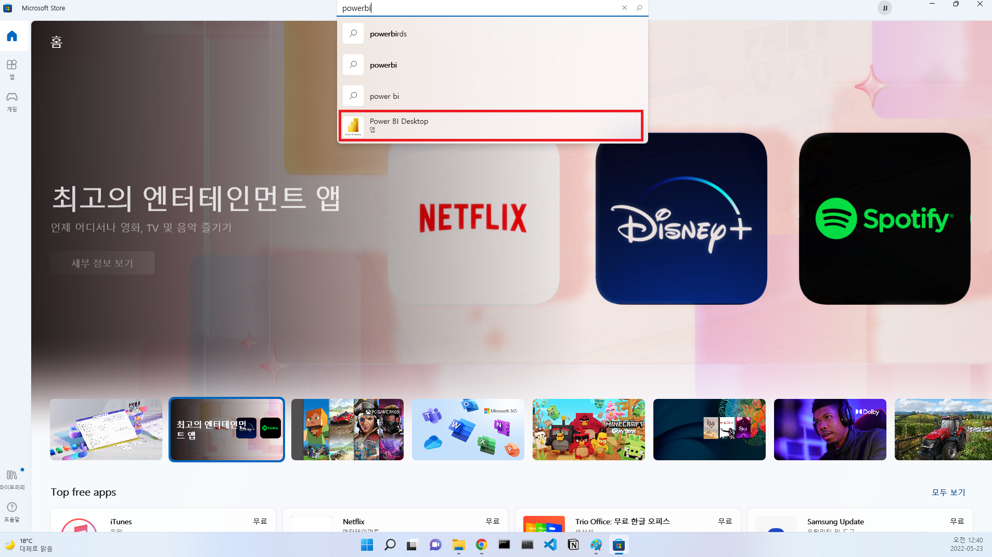Click the Microsoft Store taskbar icon
Image resolution: width=992 pixels, height=557 pixels.
pyautogui.click(x=619, y=545)
